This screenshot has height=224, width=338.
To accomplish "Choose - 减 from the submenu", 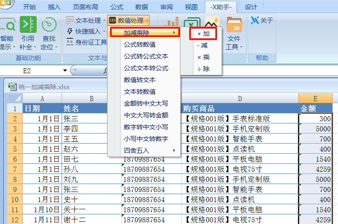I will (x=202, y=45).
